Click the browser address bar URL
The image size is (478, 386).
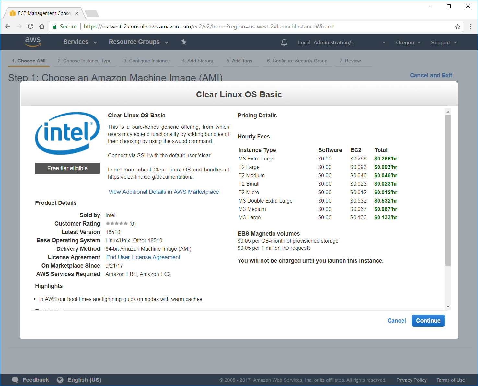pos(209,27)
